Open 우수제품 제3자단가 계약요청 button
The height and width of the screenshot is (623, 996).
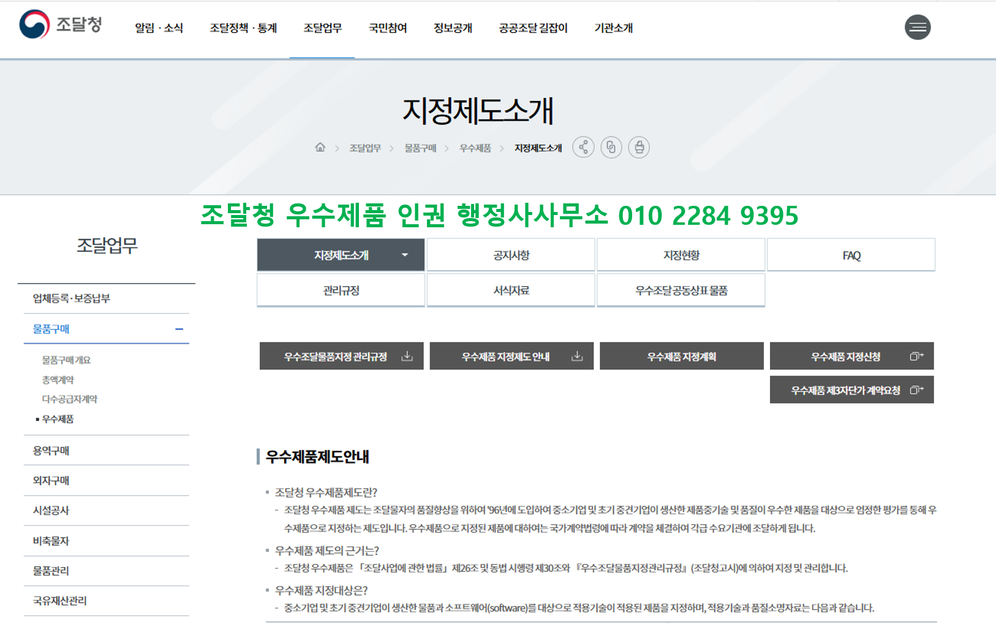click(852, 390)
